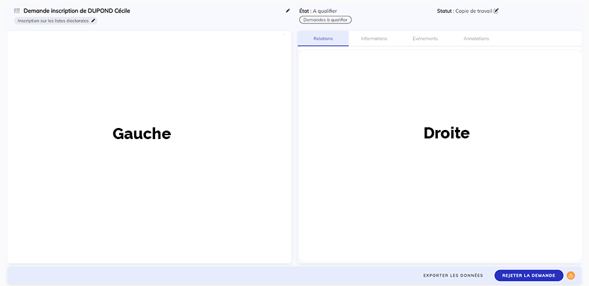Edit the request title with the pencil icon
This screenshot has height=286, width=589.
click(x=287, y=11)
